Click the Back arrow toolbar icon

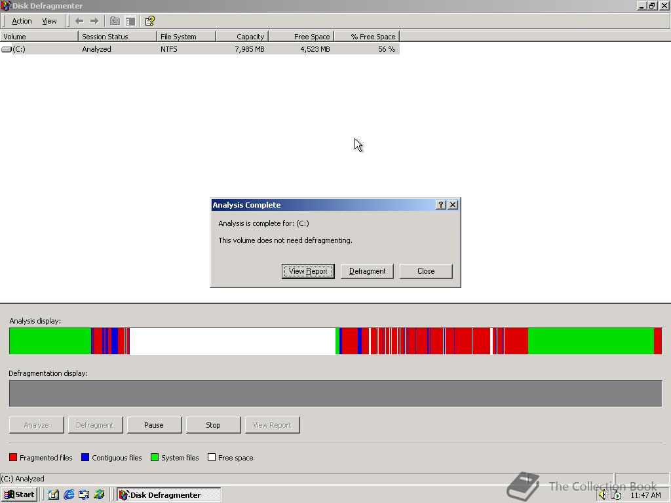(x=79, y=21)
